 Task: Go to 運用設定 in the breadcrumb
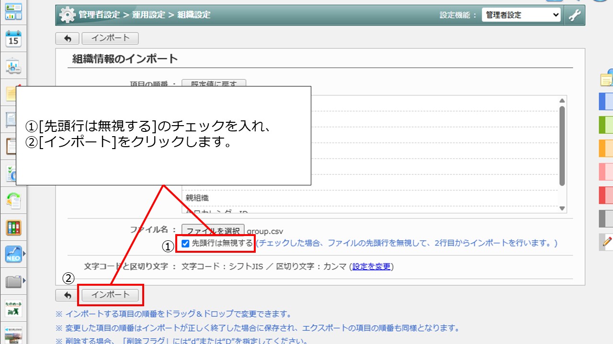(x=149, y=15)
